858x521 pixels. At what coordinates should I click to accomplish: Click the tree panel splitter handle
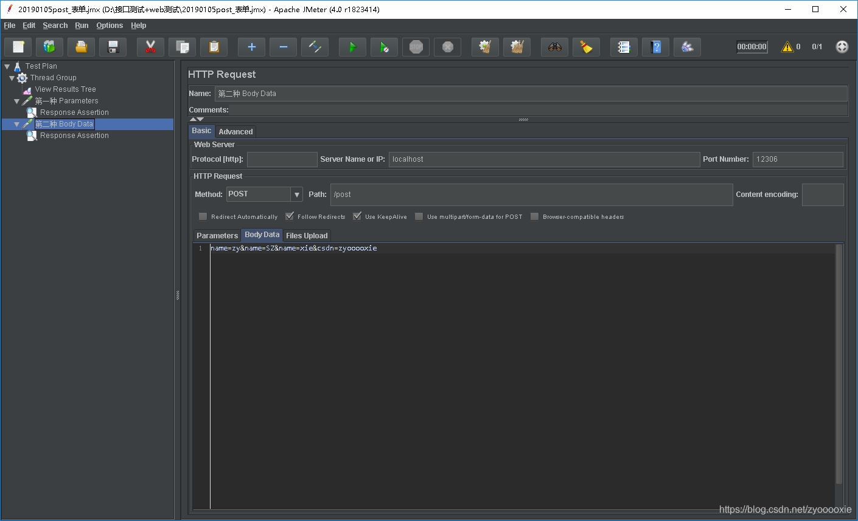click(x=178, y=295)
